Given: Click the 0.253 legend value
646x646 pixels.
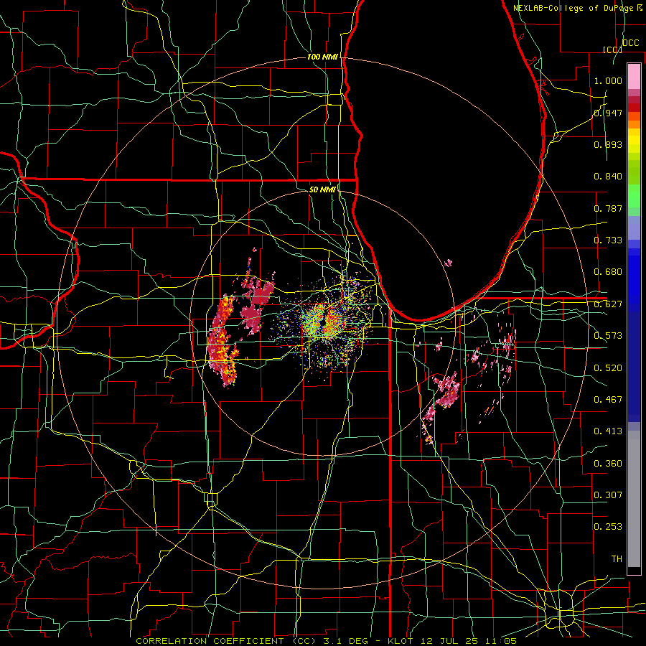Looking at the screenshot, I should [608, 527].
